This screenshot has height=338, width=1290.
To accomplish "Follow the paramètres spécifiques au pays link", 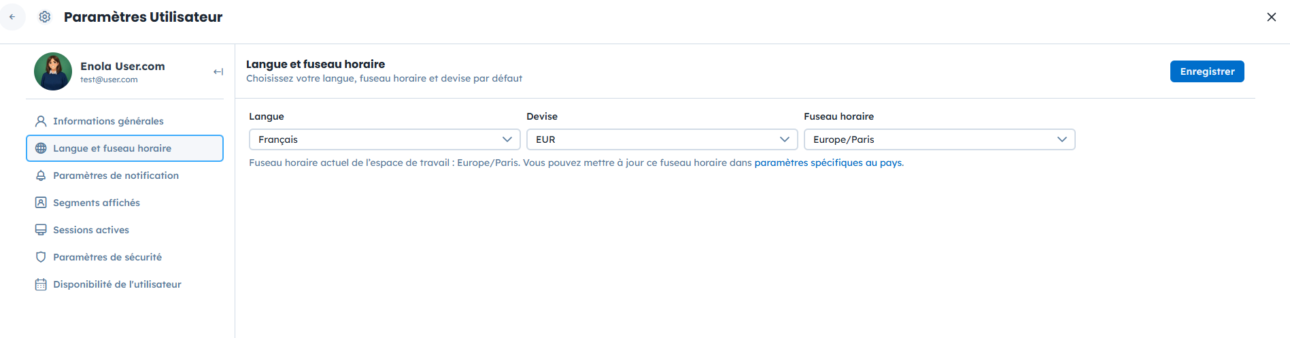I will coord(828,163).
